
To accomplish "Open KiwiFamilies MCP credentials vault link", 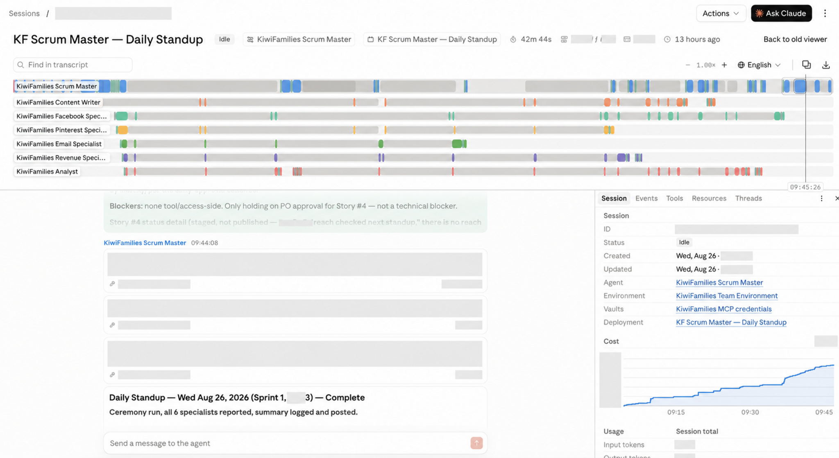I will pos(723,309).
